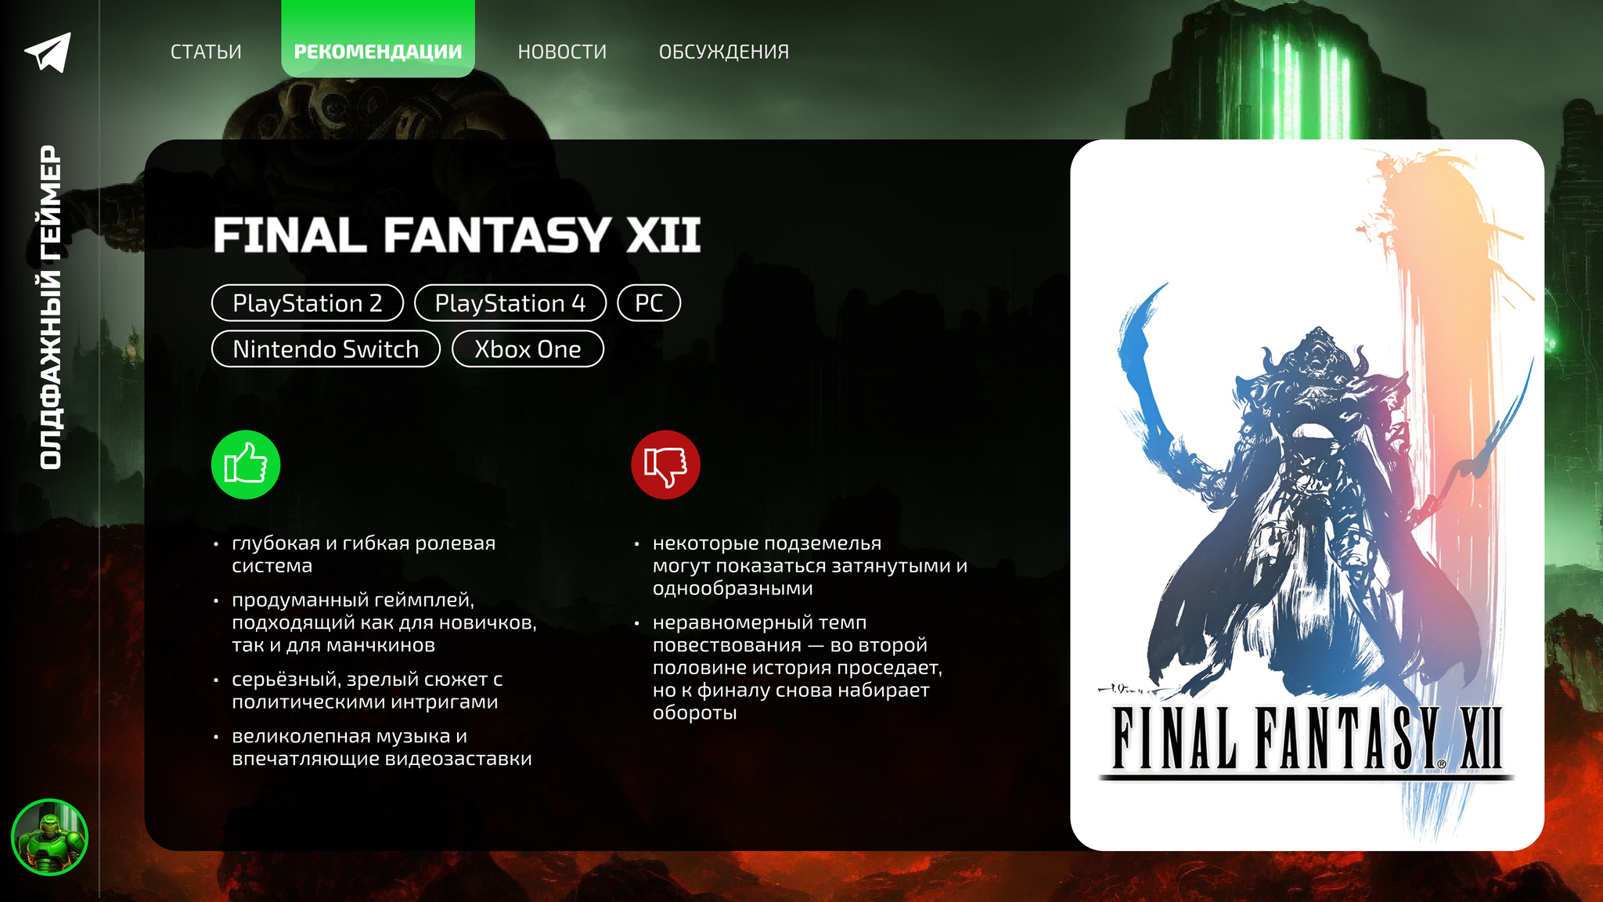Open the green armored avatar icon
The image size is (1603, 902).
pos(49,837)
